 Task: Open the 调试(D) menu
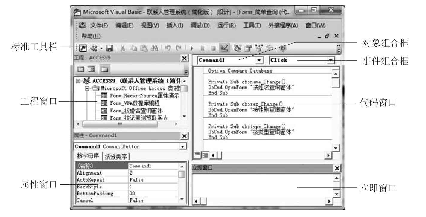point(200,26)
